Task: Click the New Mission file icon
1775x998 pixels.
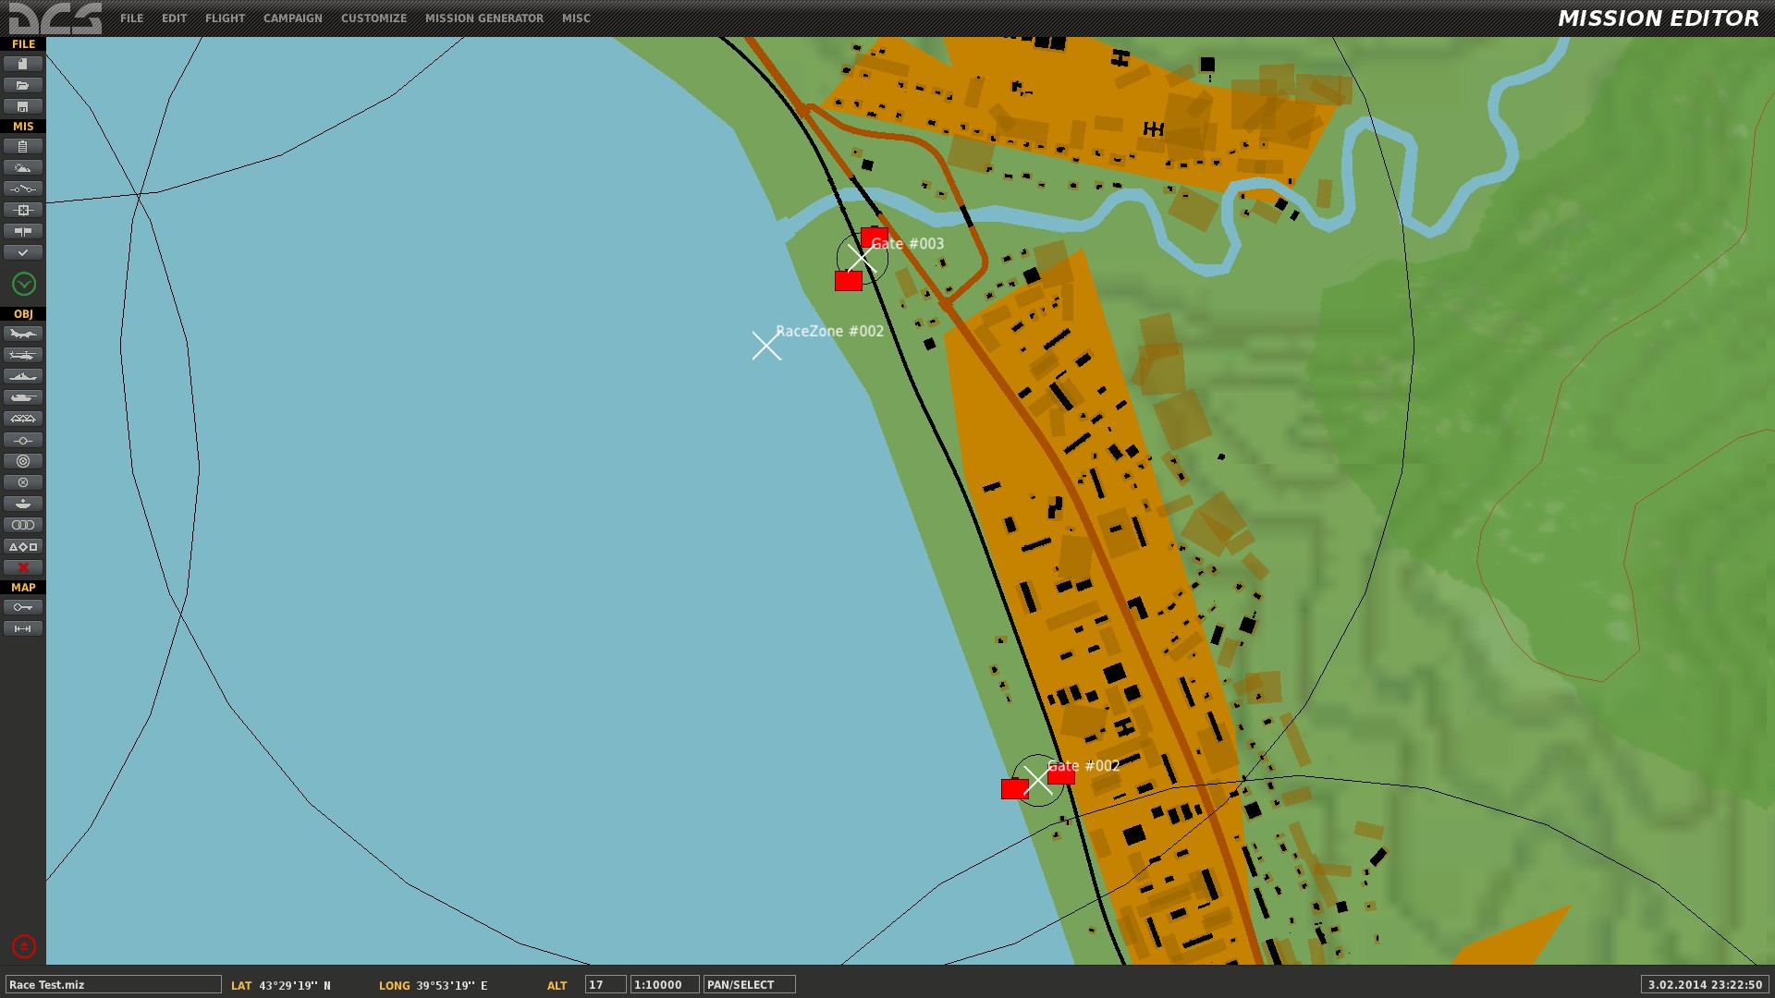Action: tap(23, 64)
